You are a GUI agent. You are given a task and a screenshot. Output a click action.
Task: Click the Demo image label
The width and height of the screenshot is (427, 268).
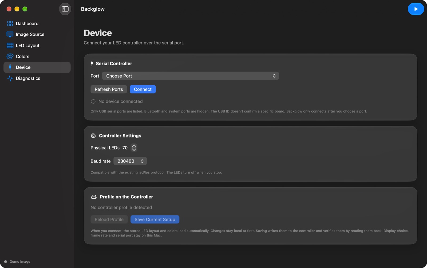click(20, 262)
